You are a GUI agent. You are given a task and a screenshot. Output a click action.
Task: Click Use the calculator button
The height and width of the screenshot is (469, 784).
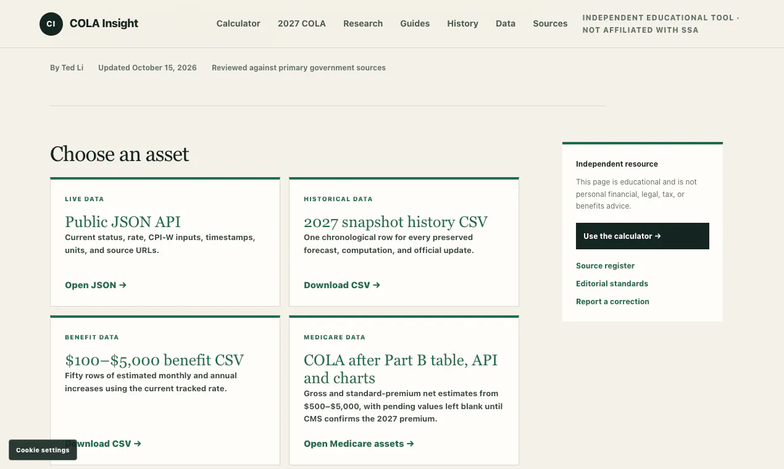pyautogui.click(x=643, y=236)
